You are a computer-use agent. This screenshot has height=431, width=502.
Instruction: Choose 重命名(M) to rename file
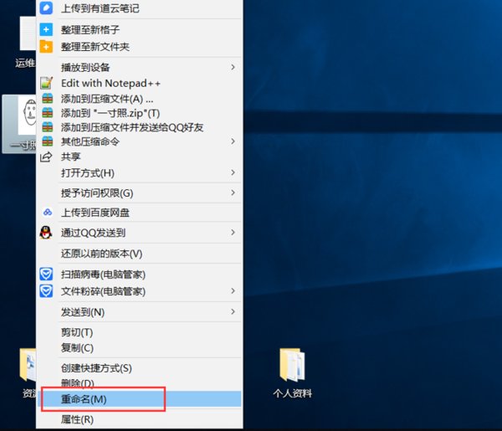tap(139, 399)
